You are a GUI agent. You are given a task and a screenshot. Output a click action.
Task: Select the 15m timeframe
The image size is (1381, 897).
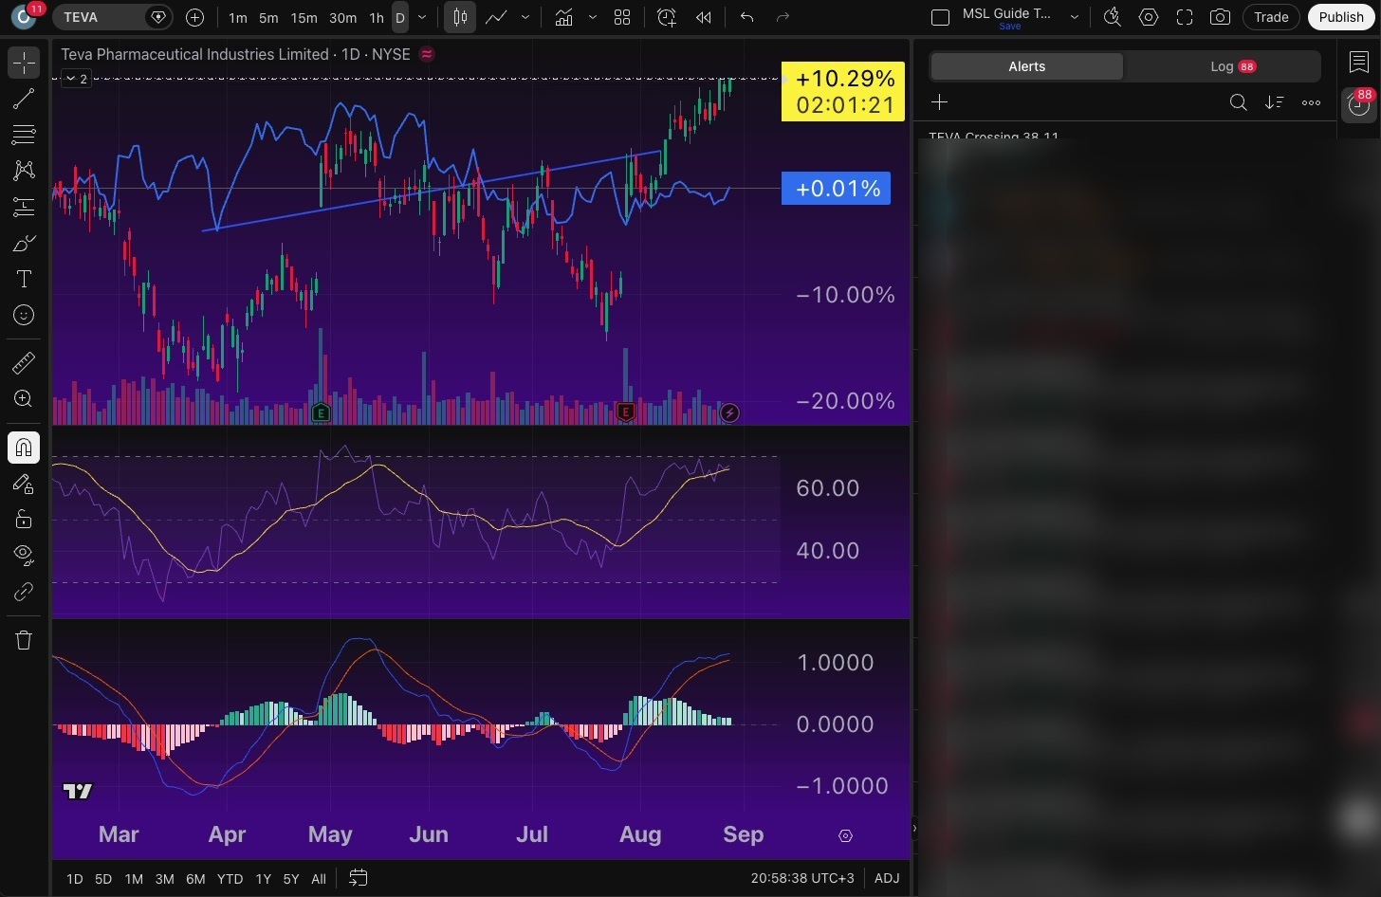[304, 17]
